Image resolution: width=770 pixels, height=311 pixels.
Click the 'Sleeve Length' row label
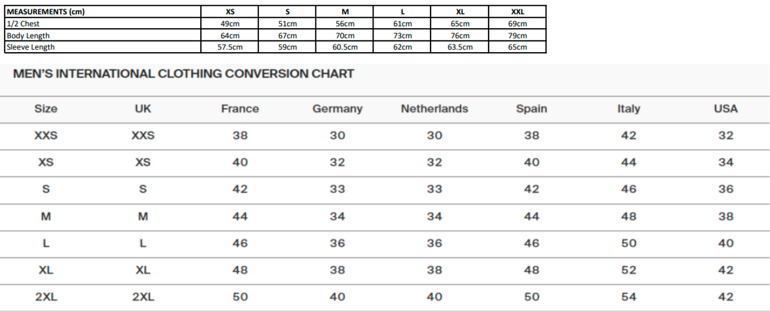(x=30, y=47)
